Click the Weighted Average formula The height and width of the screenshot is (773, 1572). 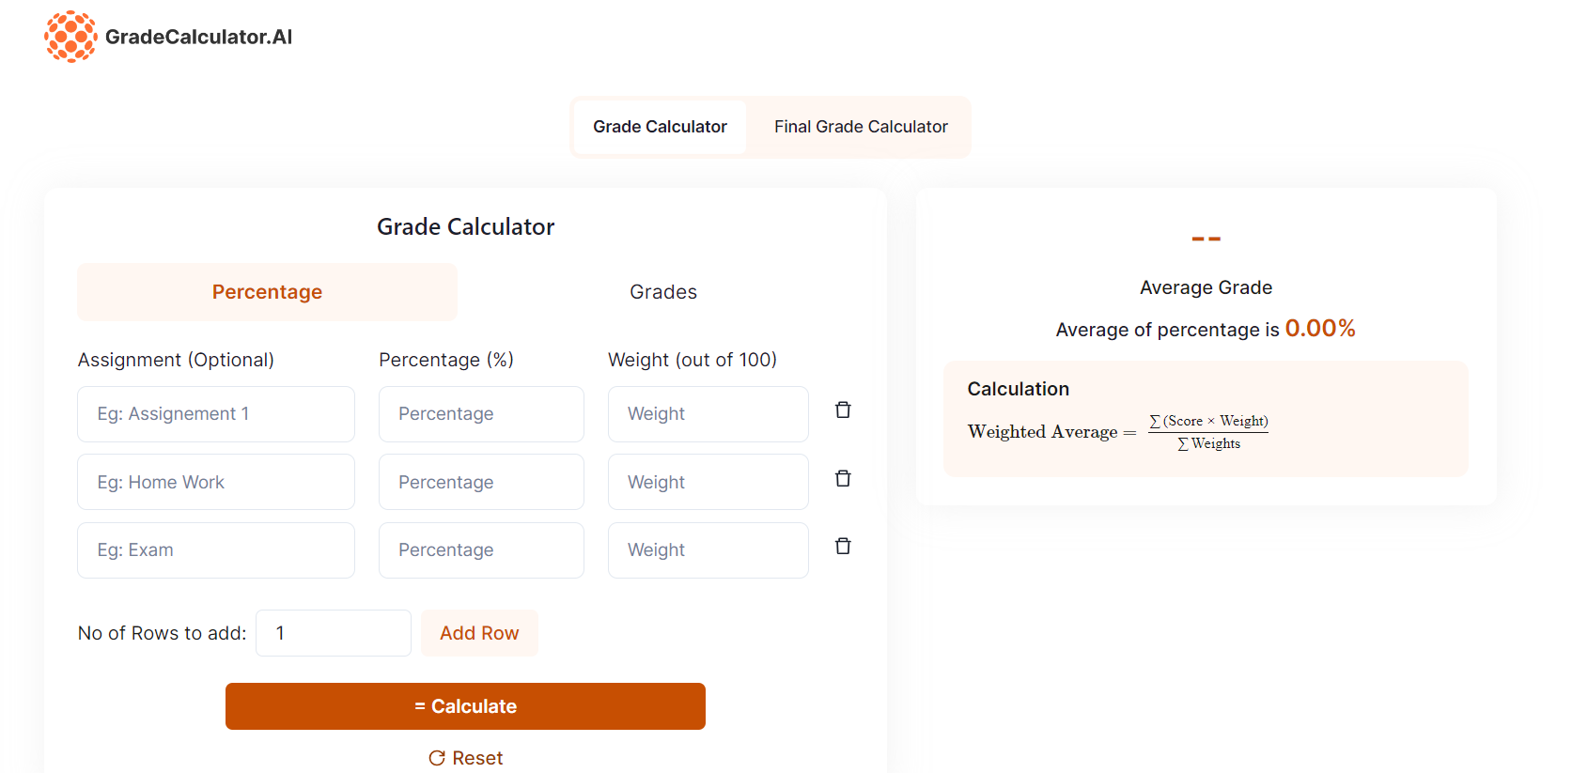[x=1118, y=432]
